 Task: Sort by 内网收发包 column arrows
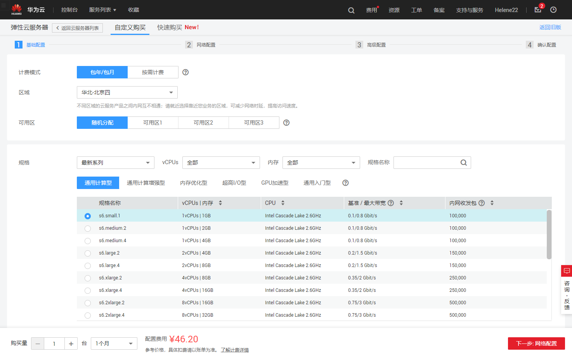click(x=492, y=203)
